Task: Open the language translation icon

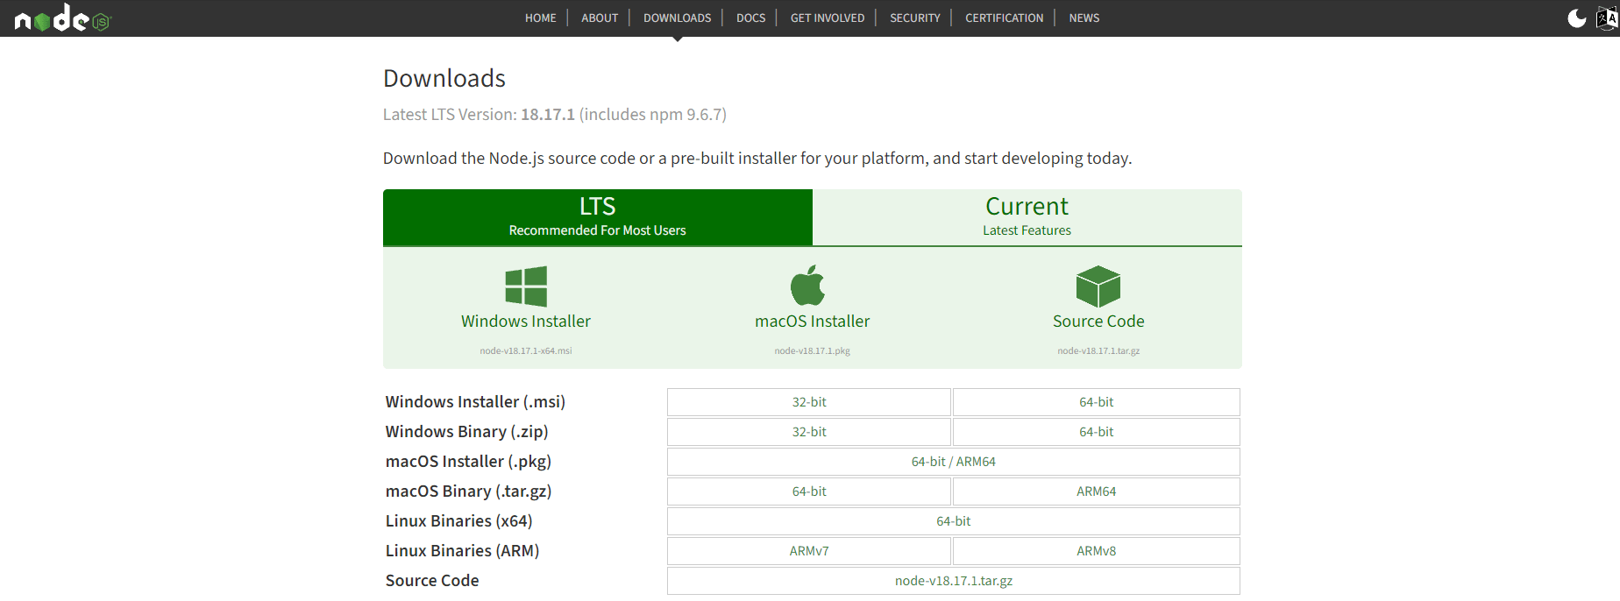Action: click(1608, 18)
